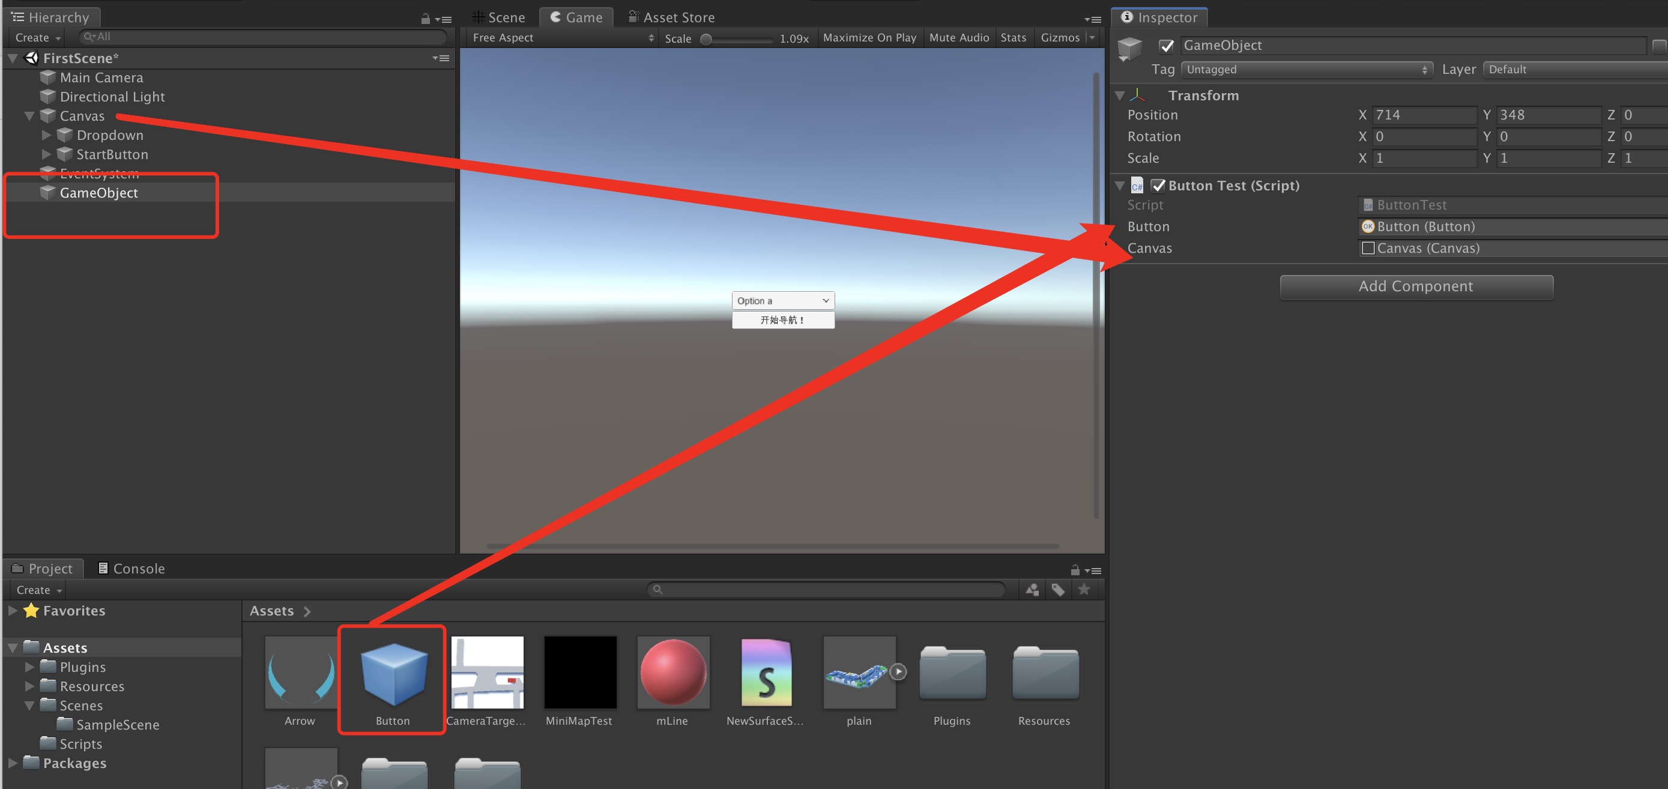Click the lock padlock icon in the Hierarchy panel
The image size is (1668, 789).
(426, 19)
